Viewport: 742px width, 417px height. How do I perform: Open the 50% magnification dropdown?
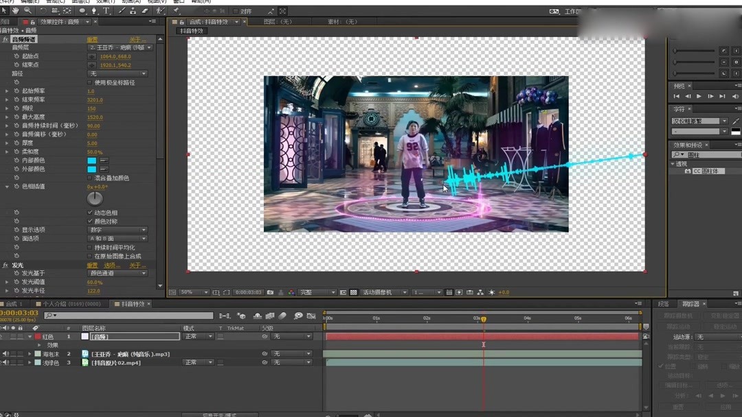193,292
